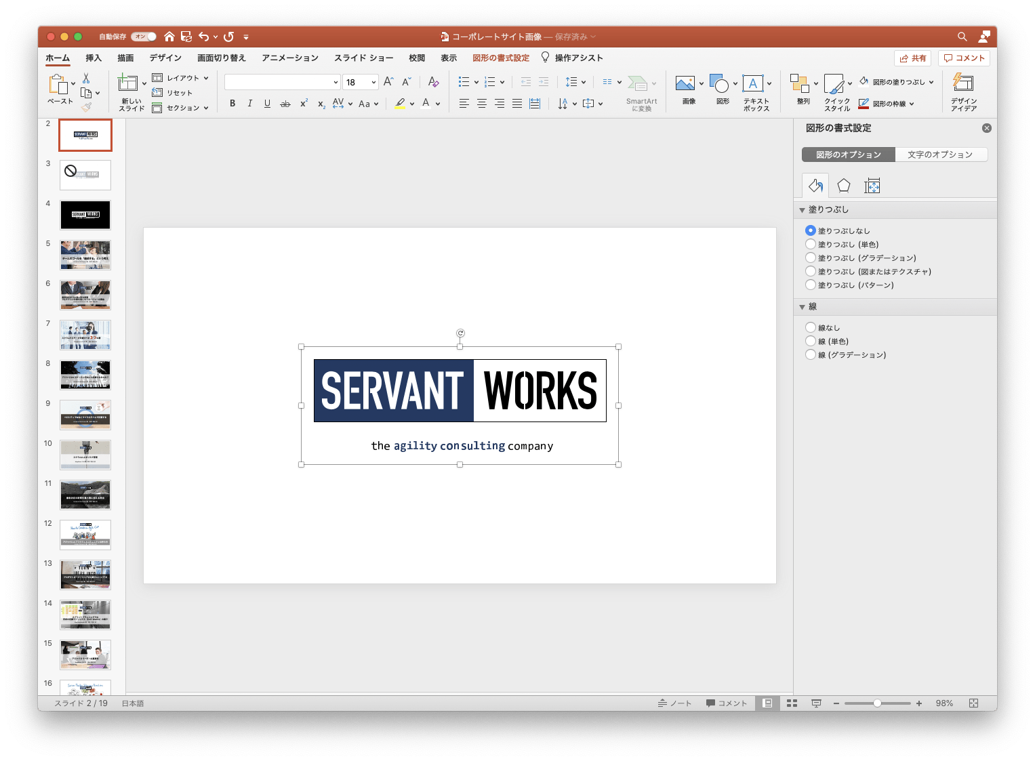
Task: Select 塗りつぶし (グラデーション) option
Action: [811, 258]
